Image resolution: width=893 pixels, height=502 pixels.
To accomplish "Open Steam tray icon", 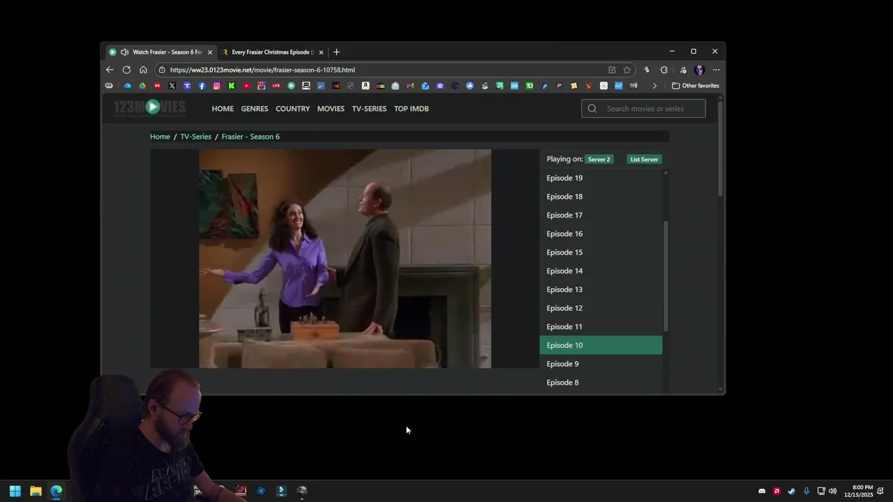I will point(791,491).
